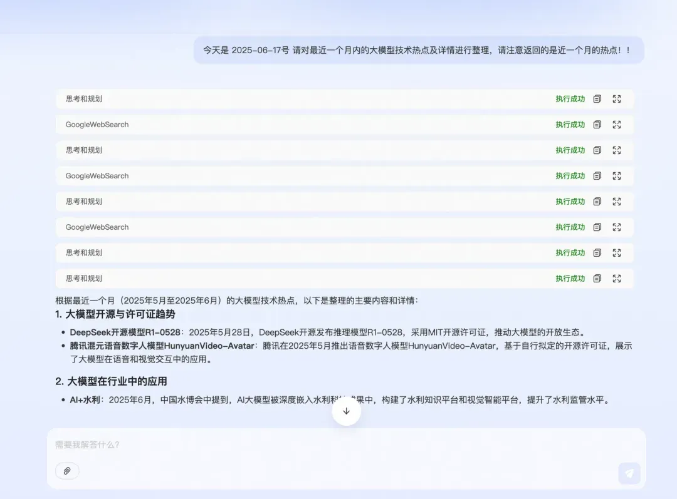Viewport: 677px width, 499px height.
Task: Expand fullscreen icon of third 思考和规划 row
Action: pyautogui.click(x=617, y=202)
